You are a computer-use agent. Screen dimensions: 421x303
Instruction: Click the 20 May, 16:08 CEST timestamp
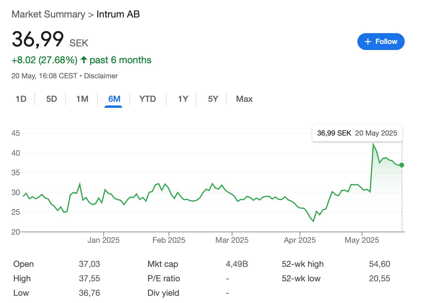44,76
